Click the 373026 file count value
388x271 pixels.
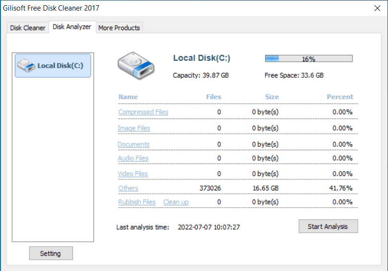point(210,188)
